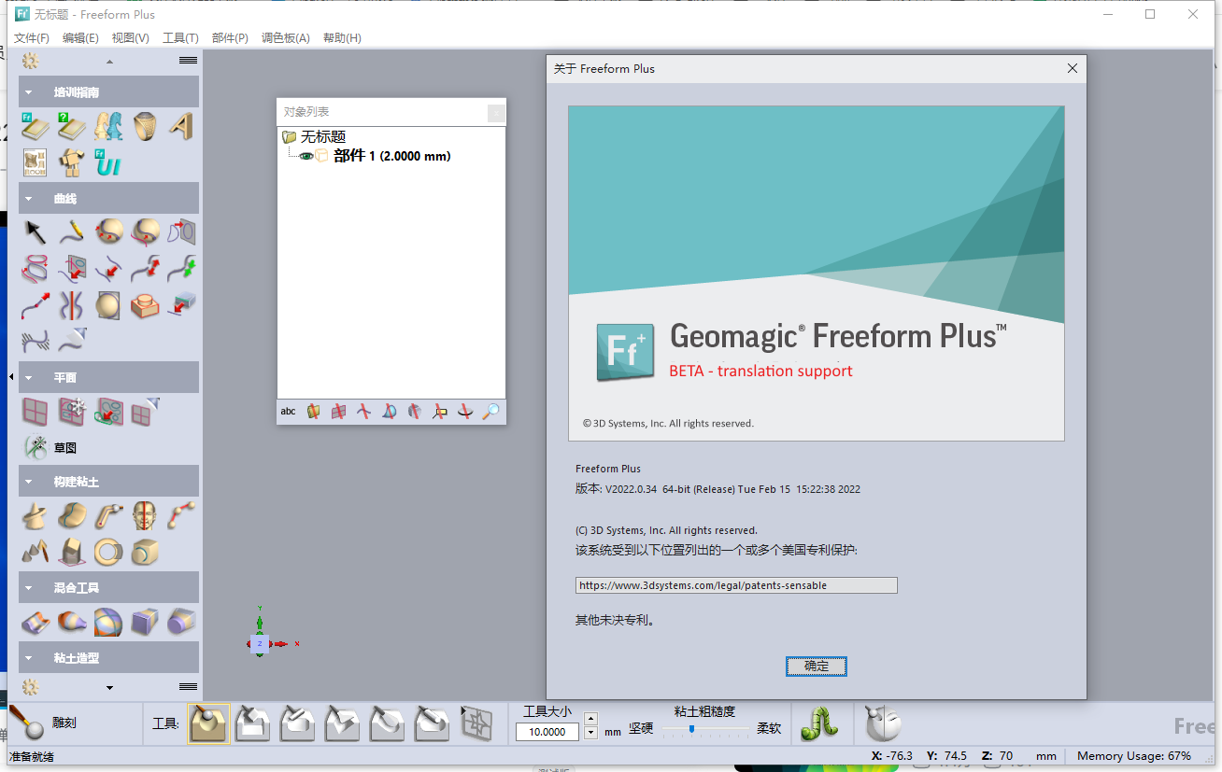The image size is (1222, 772).
Task: Close the 关于 Freeform Plus dialog
Action: pos(1073,68)
